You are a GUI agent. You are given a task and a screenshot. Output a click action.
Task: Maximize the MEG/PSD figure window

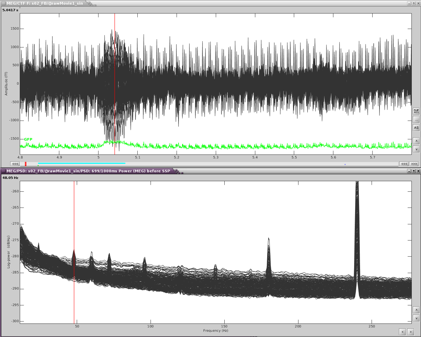414,171
